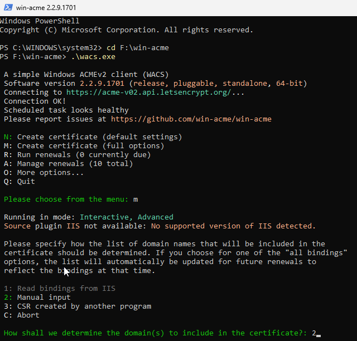Screen dimensions: 357x341
Task: Click menu option 'R: Run renewals (0 currently due)'
Action: pyautogui.click(x=78, y=155)
